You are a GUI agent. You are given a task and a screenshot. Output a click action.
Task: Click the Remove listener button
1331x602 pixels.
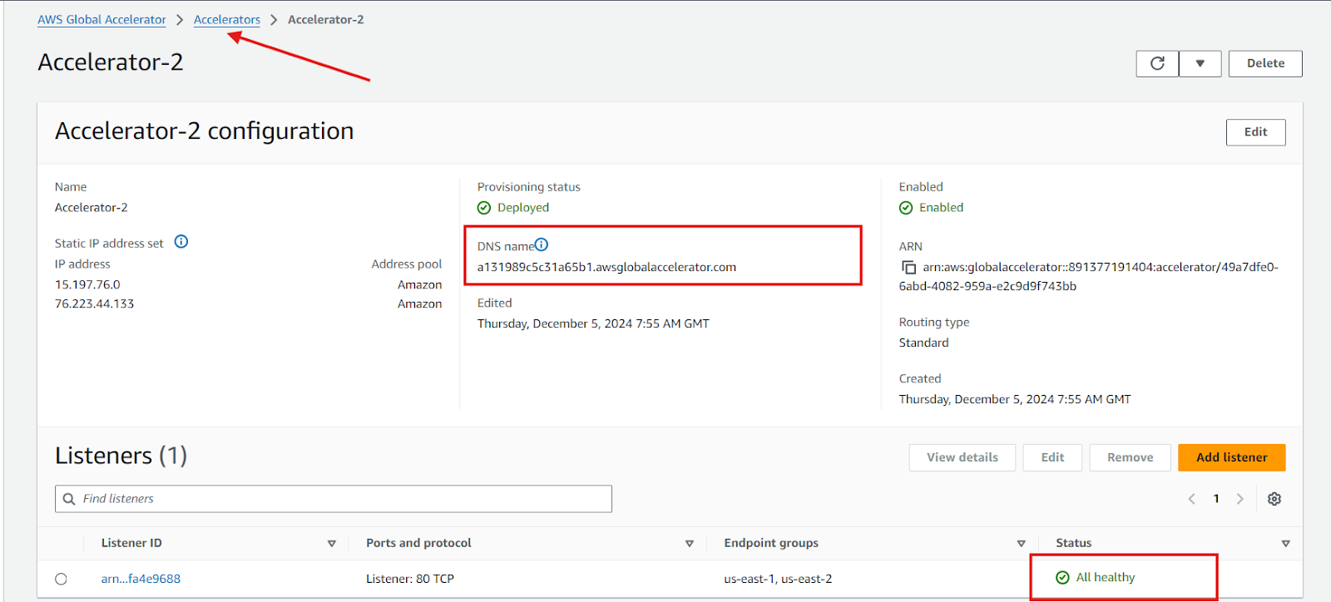(x=1130, y=457)
